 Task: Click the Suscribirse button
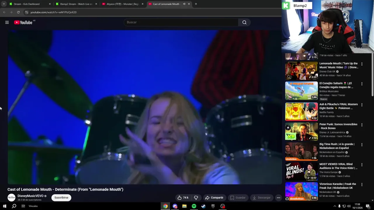[61, 197]
